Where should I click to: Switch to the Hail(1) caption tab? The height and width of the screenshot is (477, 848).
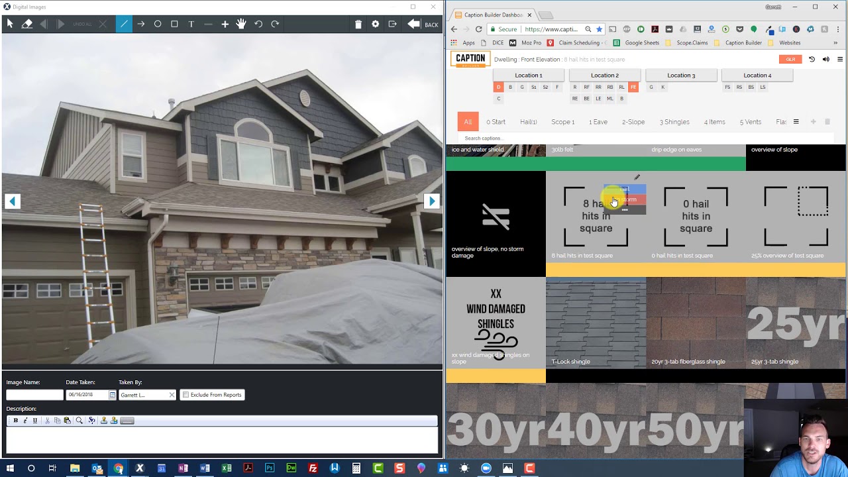pyautogui.click(x=528, y=122)
